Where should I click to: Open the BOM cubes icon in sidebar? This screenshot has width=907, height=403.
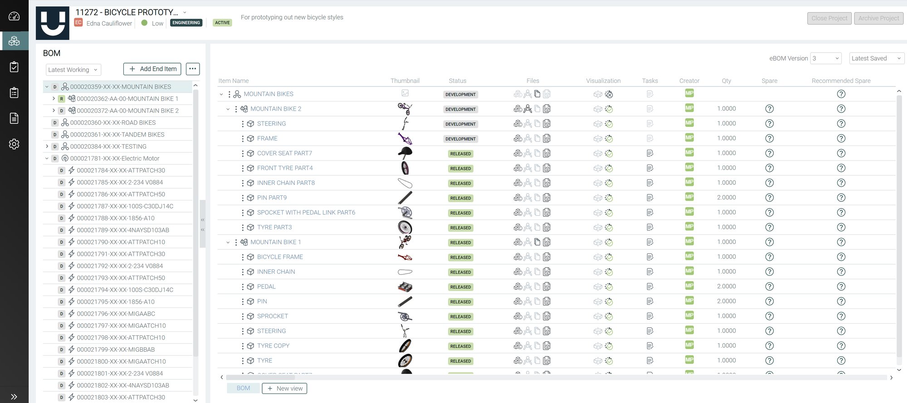[14, 41]
